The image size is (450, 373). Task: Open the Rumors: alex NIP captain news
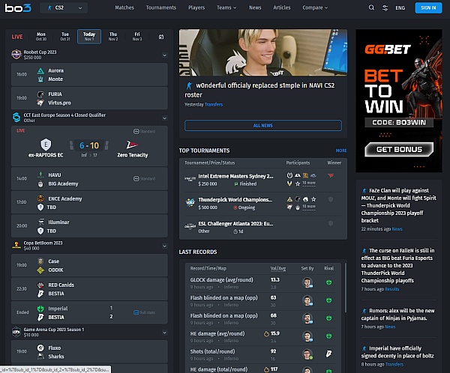(x=397, y=315)
